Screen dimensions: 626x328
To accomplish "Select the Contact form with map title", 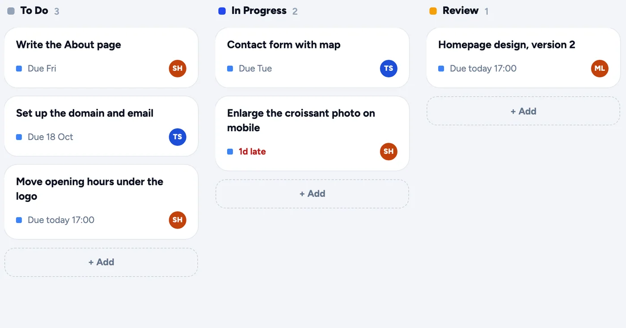I will [x=283, y=45].
